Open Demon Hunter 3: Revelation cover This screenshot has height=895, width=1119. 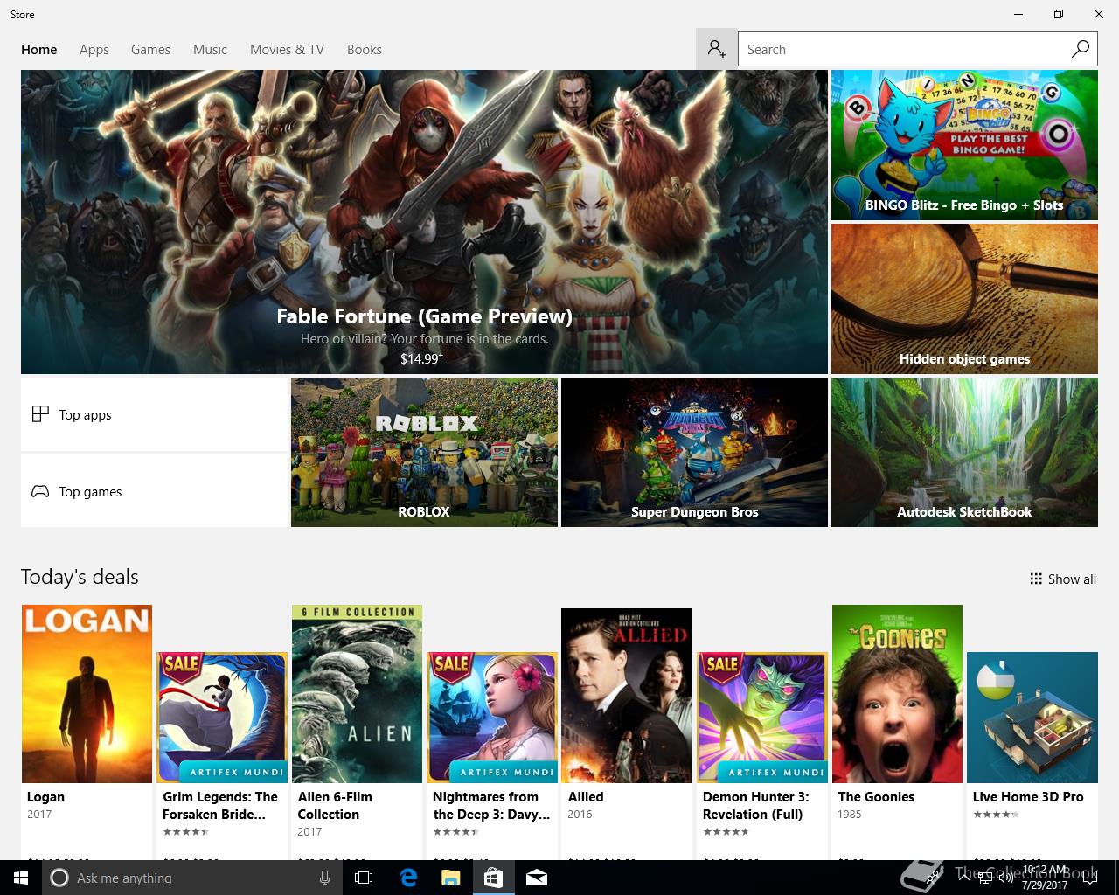click(x=761, y=717)
